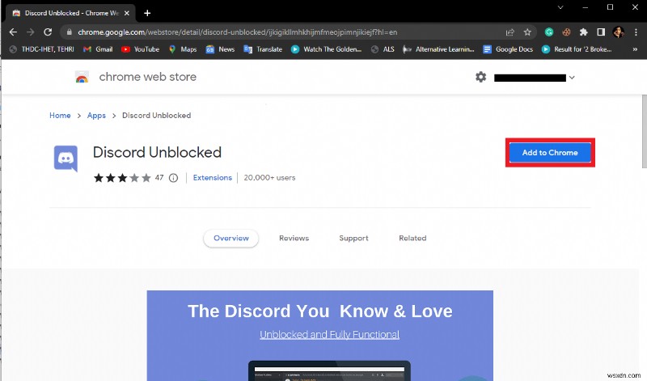Switch to the Reviews tab
Image resolution: width=647 pixels, height=381 pixels.
(x=294, y=238)
